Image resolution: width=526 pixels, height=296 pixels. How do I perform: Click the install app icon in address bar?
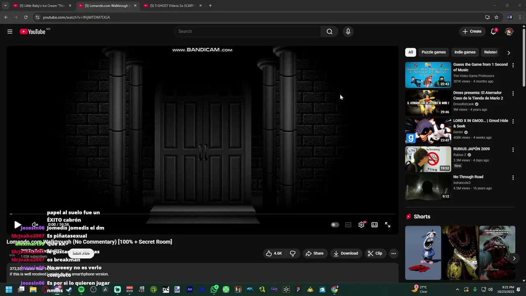click(487, 17)
